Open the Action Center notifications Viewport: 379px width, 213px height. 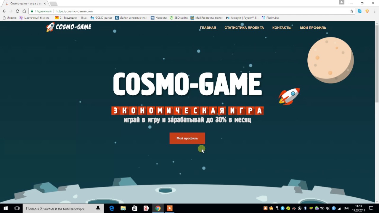(371, 208)
